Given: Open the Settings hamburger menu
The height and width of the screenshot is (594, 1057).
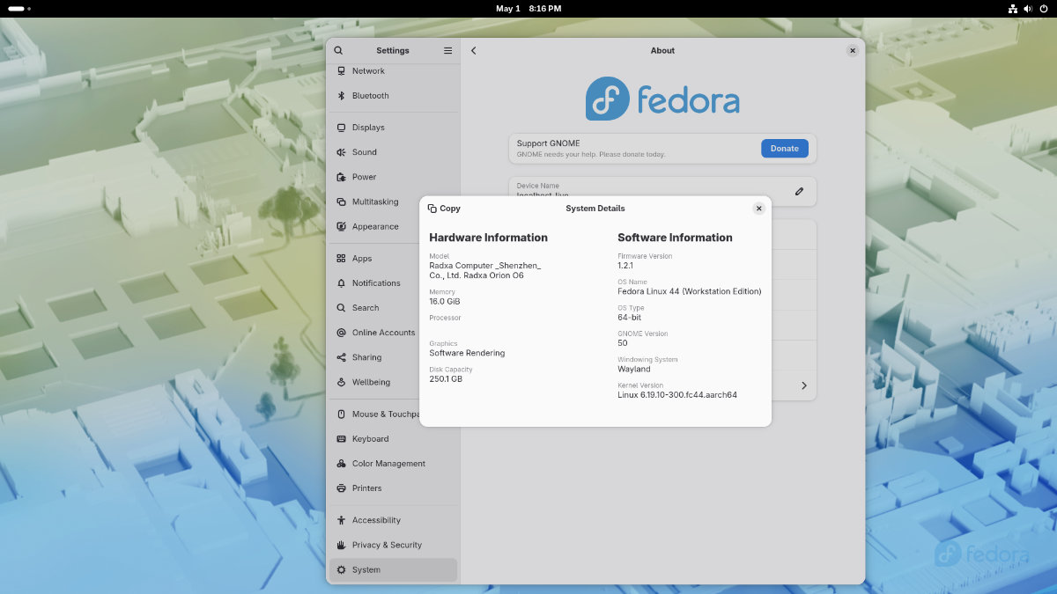Looking at the screenshot, I should point(447,51).
